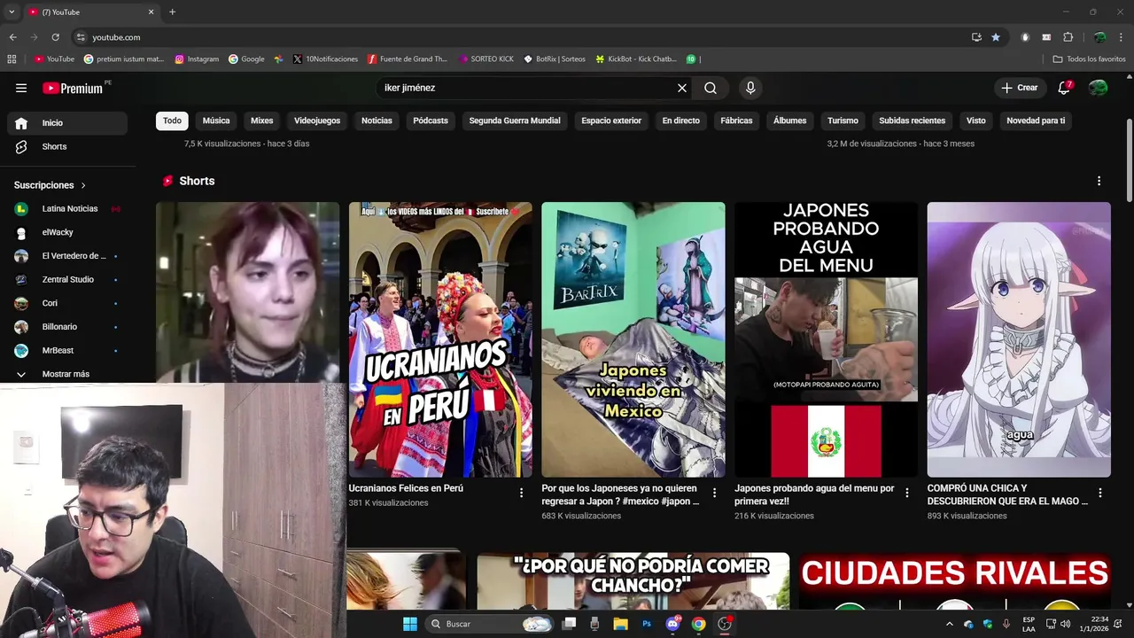Open options for COMPRÓ UNA CHICA short

tap(1100, 493)
